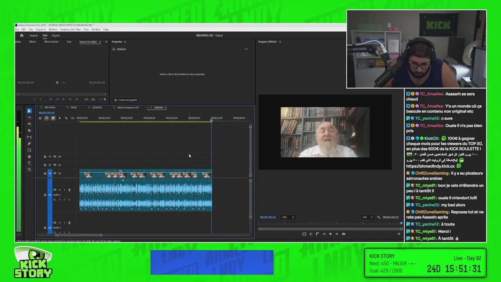
Task: Click the Home icon in workspace bar
Action: (x=22, y=35)
